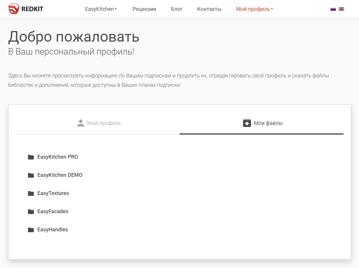This screenshot has width=359, height=268.
Task: Open the EasyHandles folder
Action: click(x=52, y=230)
